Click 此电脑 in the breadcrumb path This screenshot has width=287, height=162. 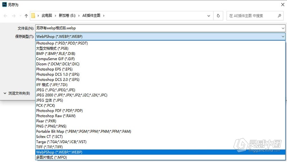click(47, 16)
